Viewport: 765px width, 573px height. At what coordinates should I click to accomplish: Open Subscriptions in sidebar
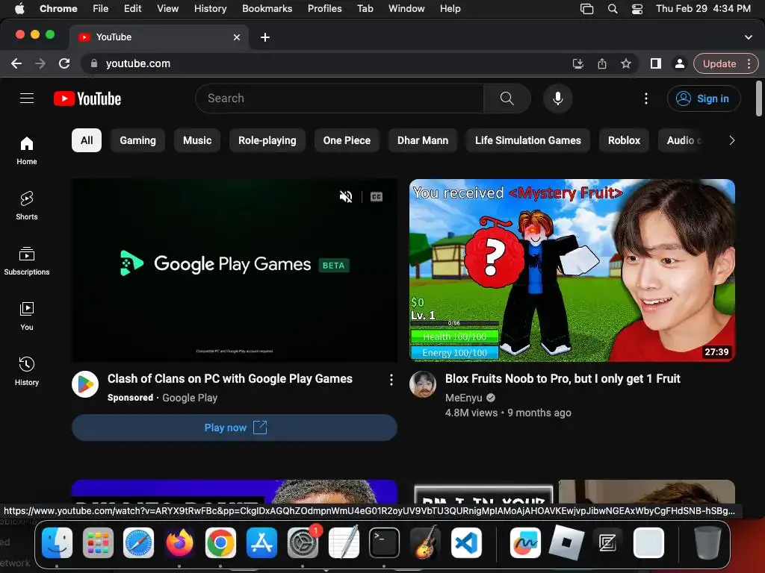point(27,260)
